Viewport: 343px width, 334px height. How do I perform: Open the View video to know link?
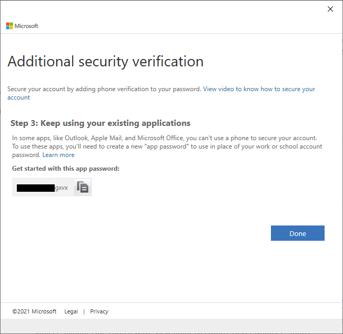click(x=231, y=89)
